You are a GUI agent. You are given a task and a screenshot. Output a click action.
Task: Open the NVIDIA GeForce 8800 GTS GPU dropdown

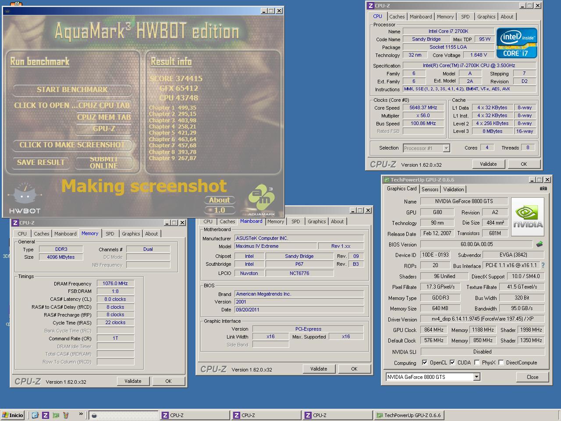point(476,377)
